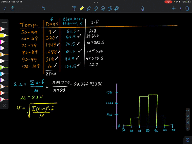This screenshot has height=144, width=192.
Task: Open the vertical three-dot options menu
Action: [180, 9]
